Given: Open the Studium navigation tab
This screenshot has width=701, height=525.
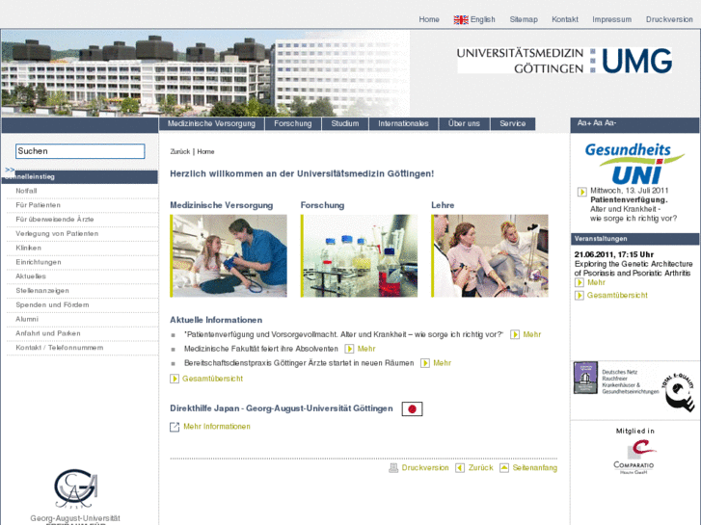Looking at the screenshot, I should [x=344, y=123].
